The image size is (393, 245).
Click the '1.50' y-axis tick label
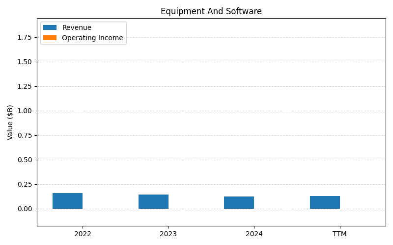pos(25,62)
